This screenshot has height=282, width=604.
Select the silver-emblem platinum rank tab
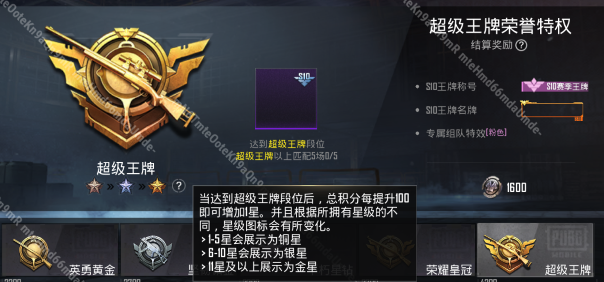157,251
